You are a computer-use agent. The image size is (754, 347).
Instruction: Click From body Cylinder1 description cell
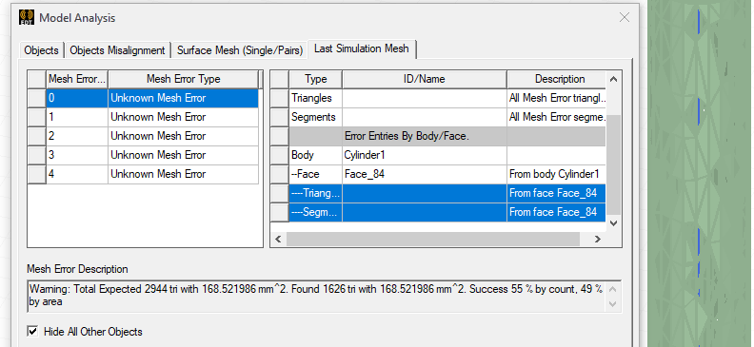click(x=556, y=174)
